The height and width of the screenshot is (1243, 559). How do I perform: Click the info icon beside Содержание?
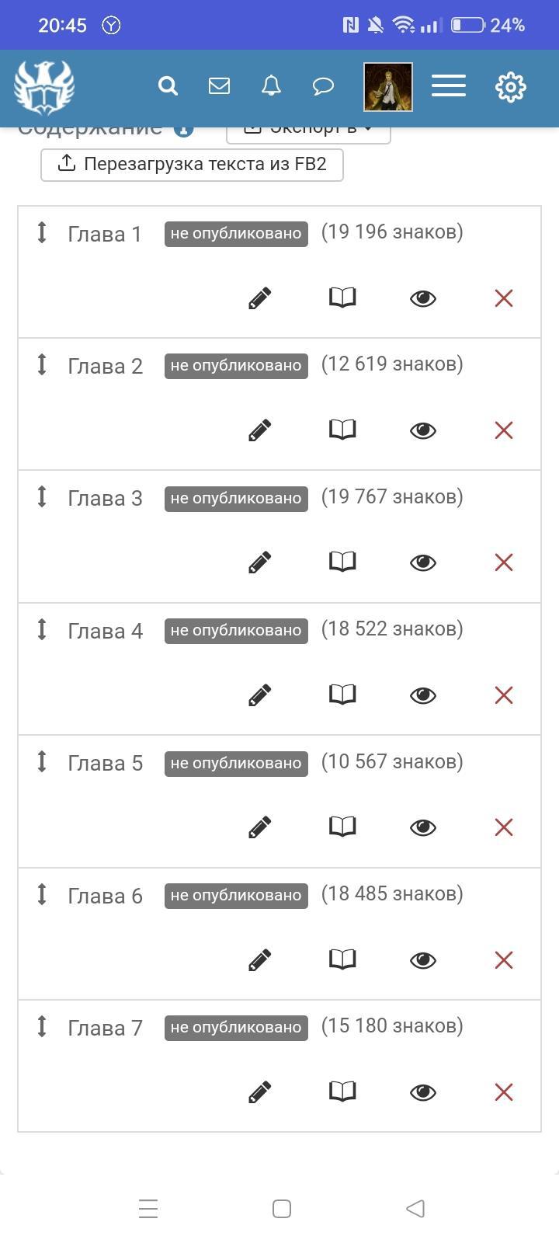pos(183,130)
